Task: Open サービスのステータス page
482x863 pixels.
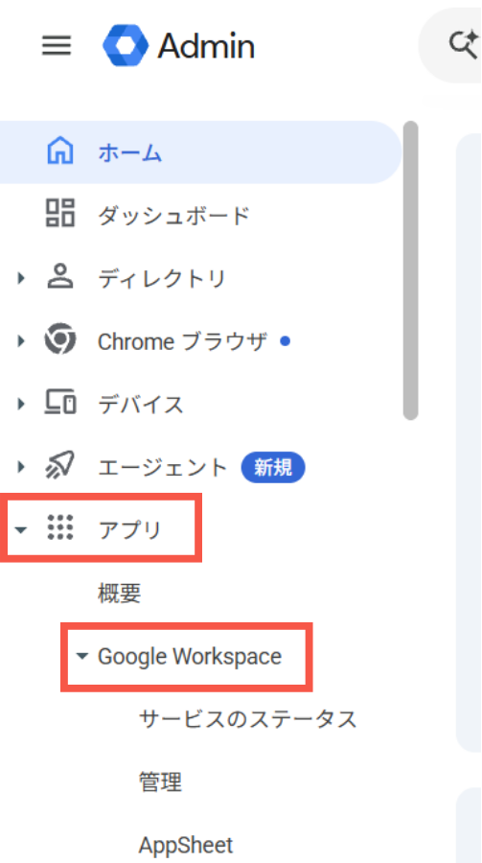Action: [247, 719]
